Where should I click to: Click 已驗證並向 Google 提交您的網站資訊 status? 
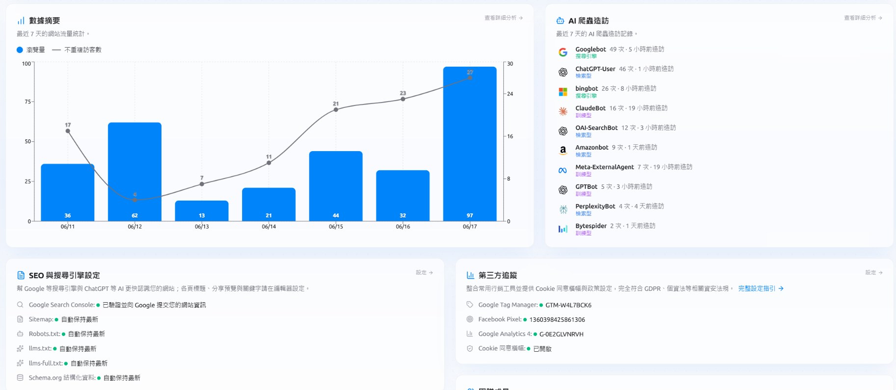point(154,305)
